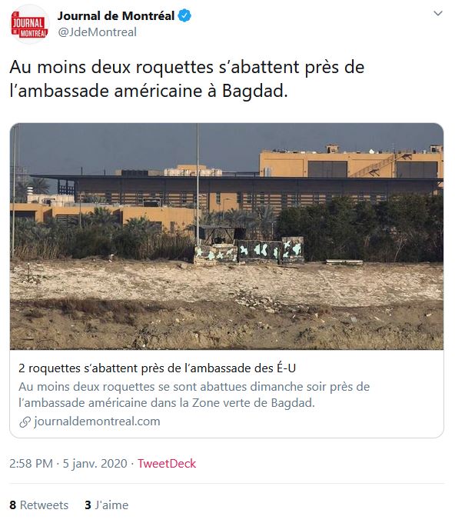Click the blue verified badge icon

[184, 15]
